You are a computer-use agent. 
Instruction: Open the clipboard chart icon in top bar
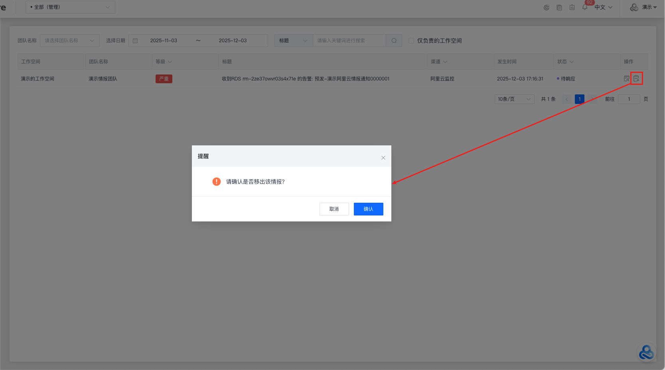tap(572, 7)
